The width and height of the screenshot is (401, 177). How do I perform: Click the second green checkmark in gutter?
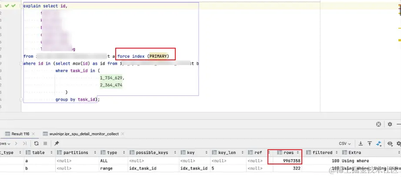click(x=13, y=6)
